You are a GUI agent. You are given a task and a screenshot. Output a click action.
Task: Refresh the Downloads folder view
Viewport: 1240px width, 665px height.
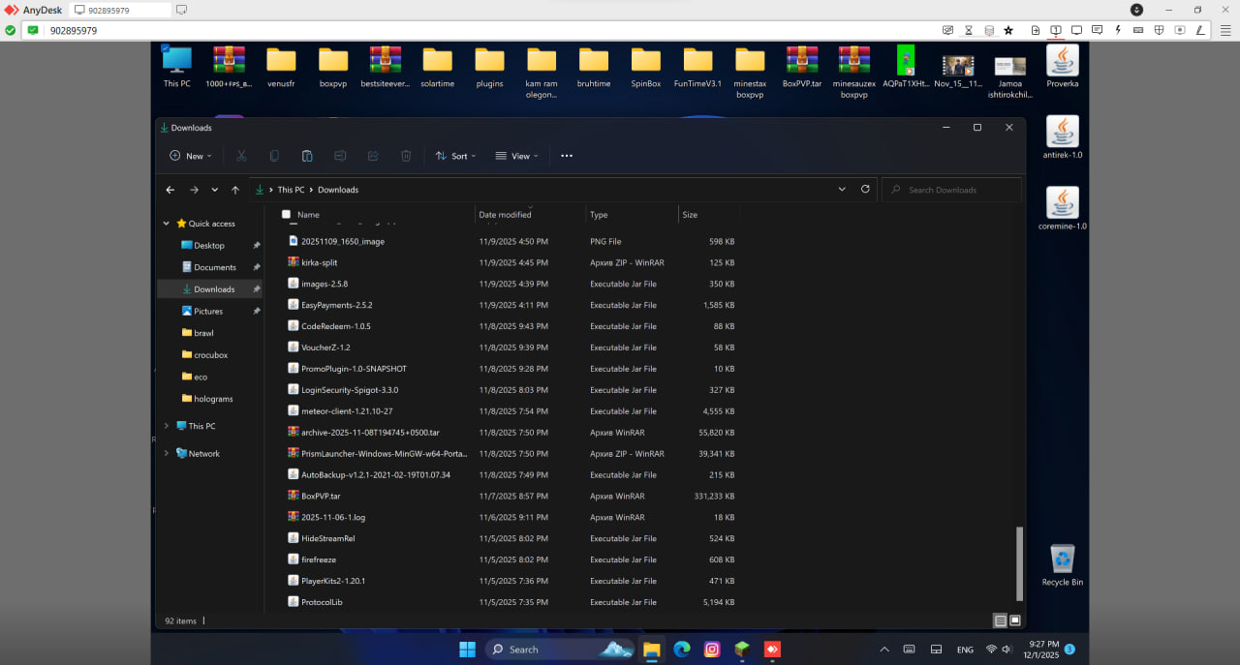pos(865,190)
